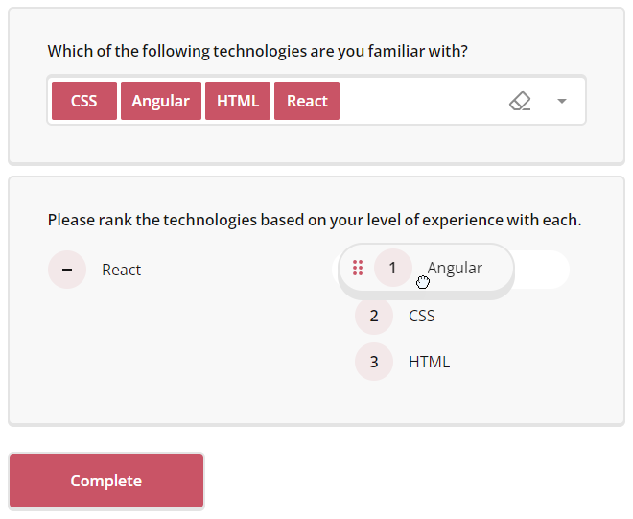Remove the CSS tag from selection
This screenshot has height=519, width=633.
[x=84, y=101]
